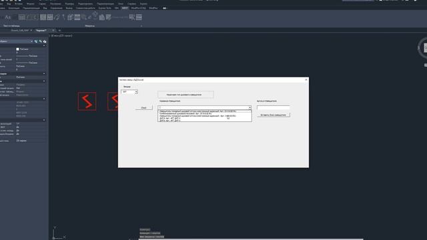Open the long device name combo box arrow

(x=250, y=108)
